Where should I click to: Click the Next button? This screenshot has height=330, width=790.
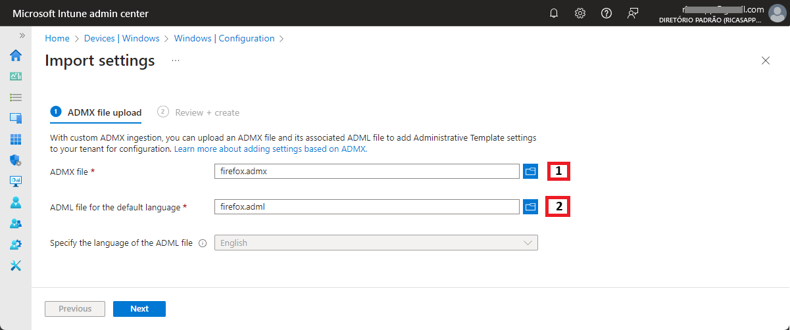pos(139,309)
